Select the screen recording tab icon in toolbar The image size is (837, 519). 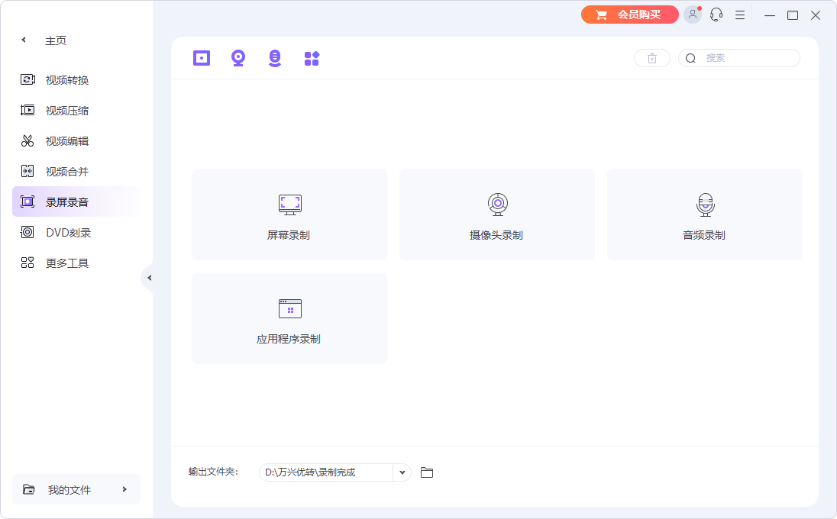tap(201, 57)
